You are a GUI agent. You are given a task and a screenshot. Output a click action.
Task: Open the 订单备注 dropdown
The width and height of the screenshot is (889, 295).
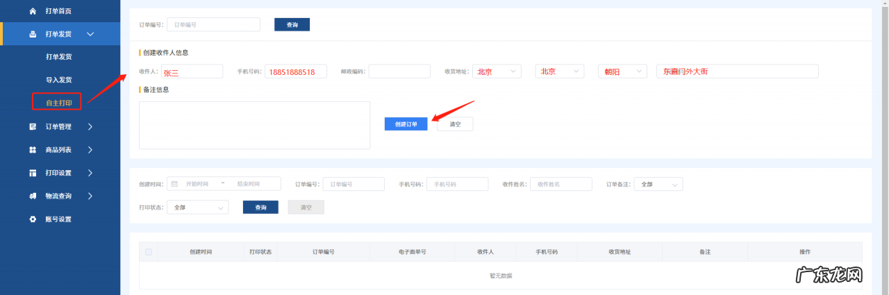pos(658,184)
